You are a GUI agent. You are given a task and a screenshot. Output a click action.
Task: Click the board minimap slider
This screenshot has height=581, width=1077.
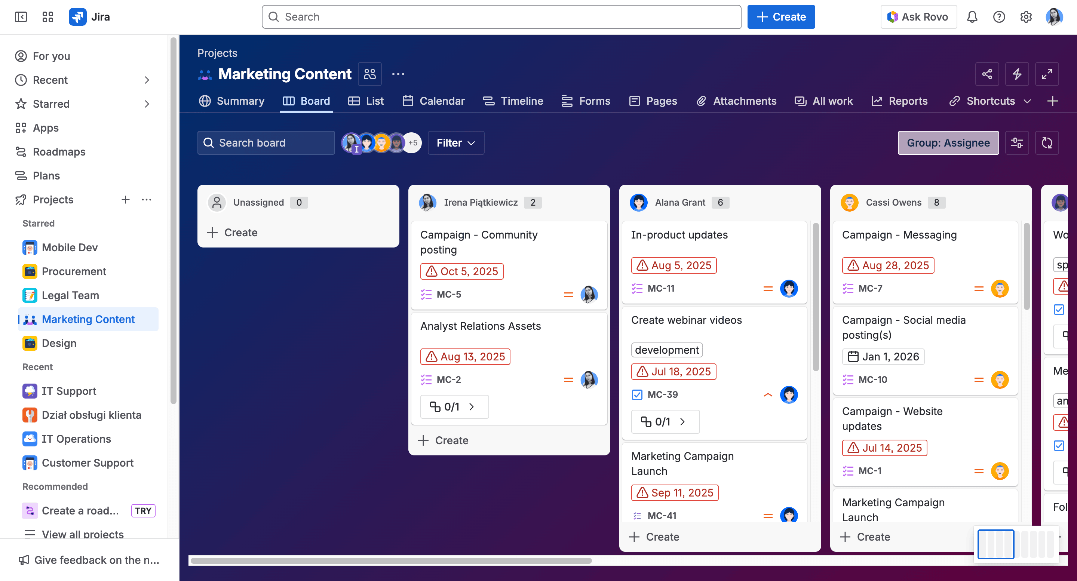pyautogui.click(x=995, y=544)
